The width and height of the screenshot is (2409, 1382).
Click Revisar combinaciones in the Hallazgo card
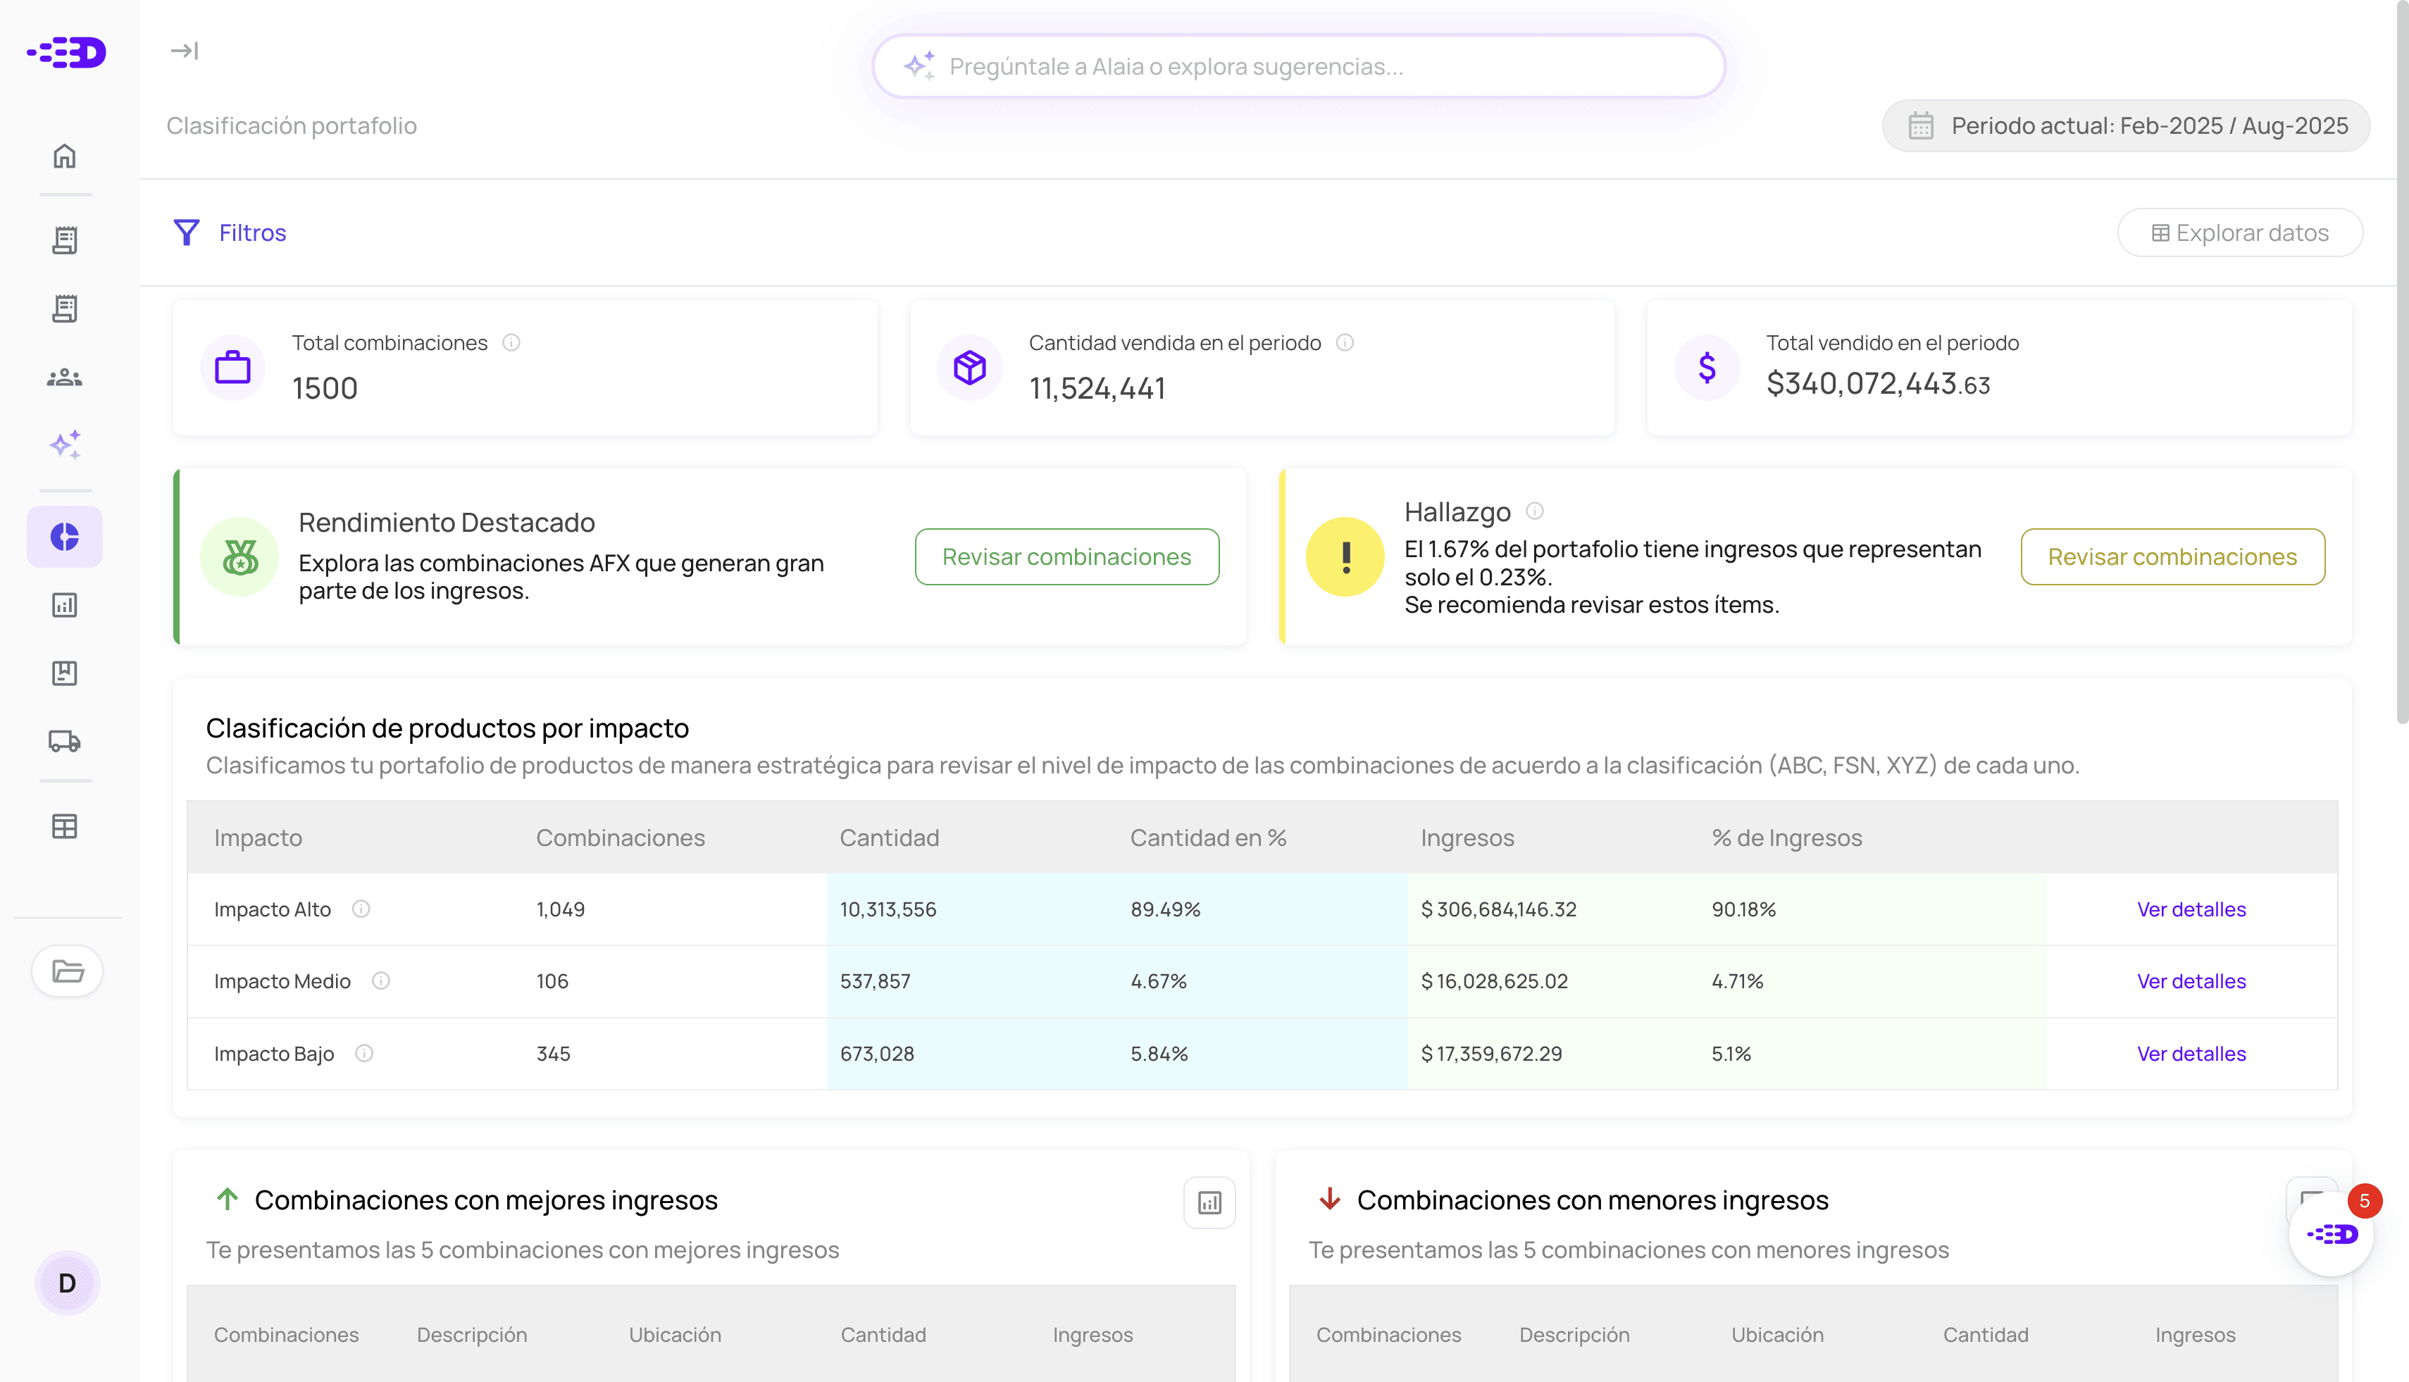[2172, 557]
